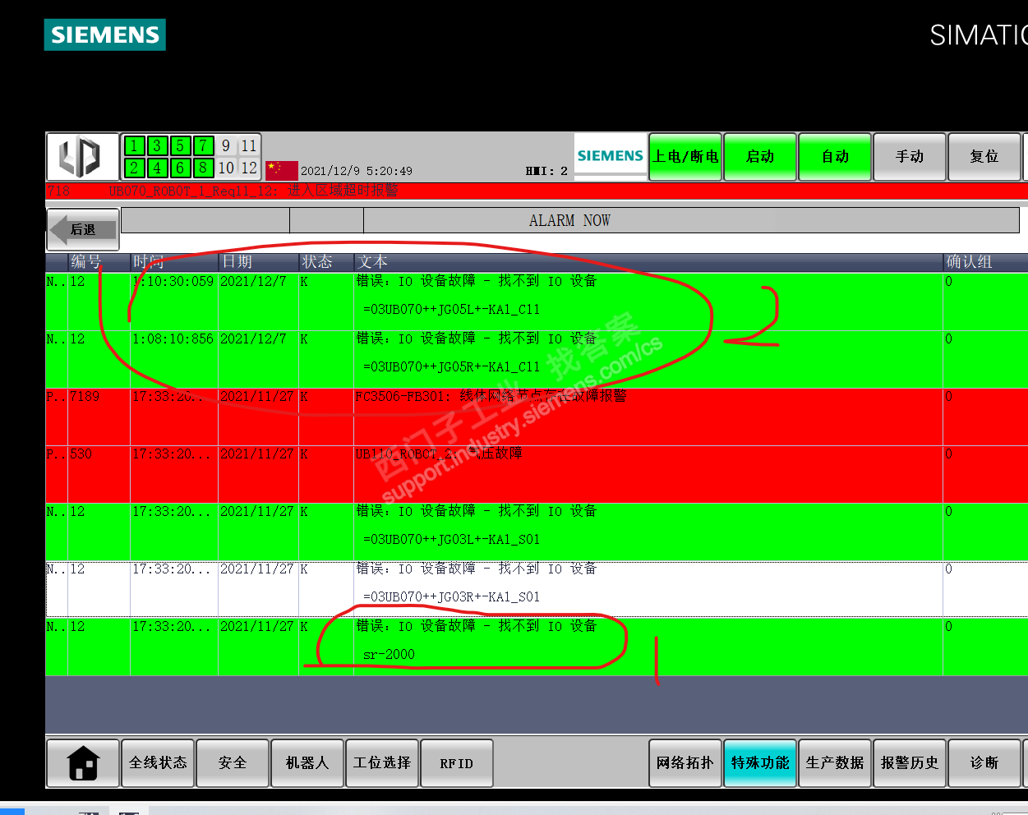Select grey station indicator 12
1028x815 pixels.
249,168
